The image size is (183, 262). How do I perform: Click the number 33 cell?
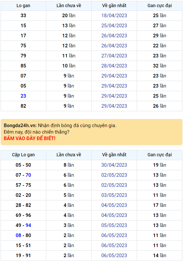coord(23,16)
